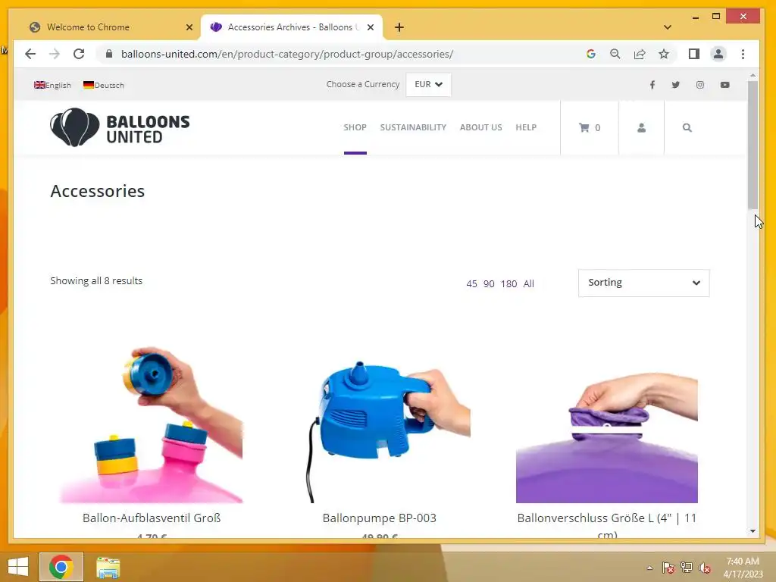The width and height of the screenshot is (776, 582).
Task: Bookmark this page with the star icon
Action: 664,54
